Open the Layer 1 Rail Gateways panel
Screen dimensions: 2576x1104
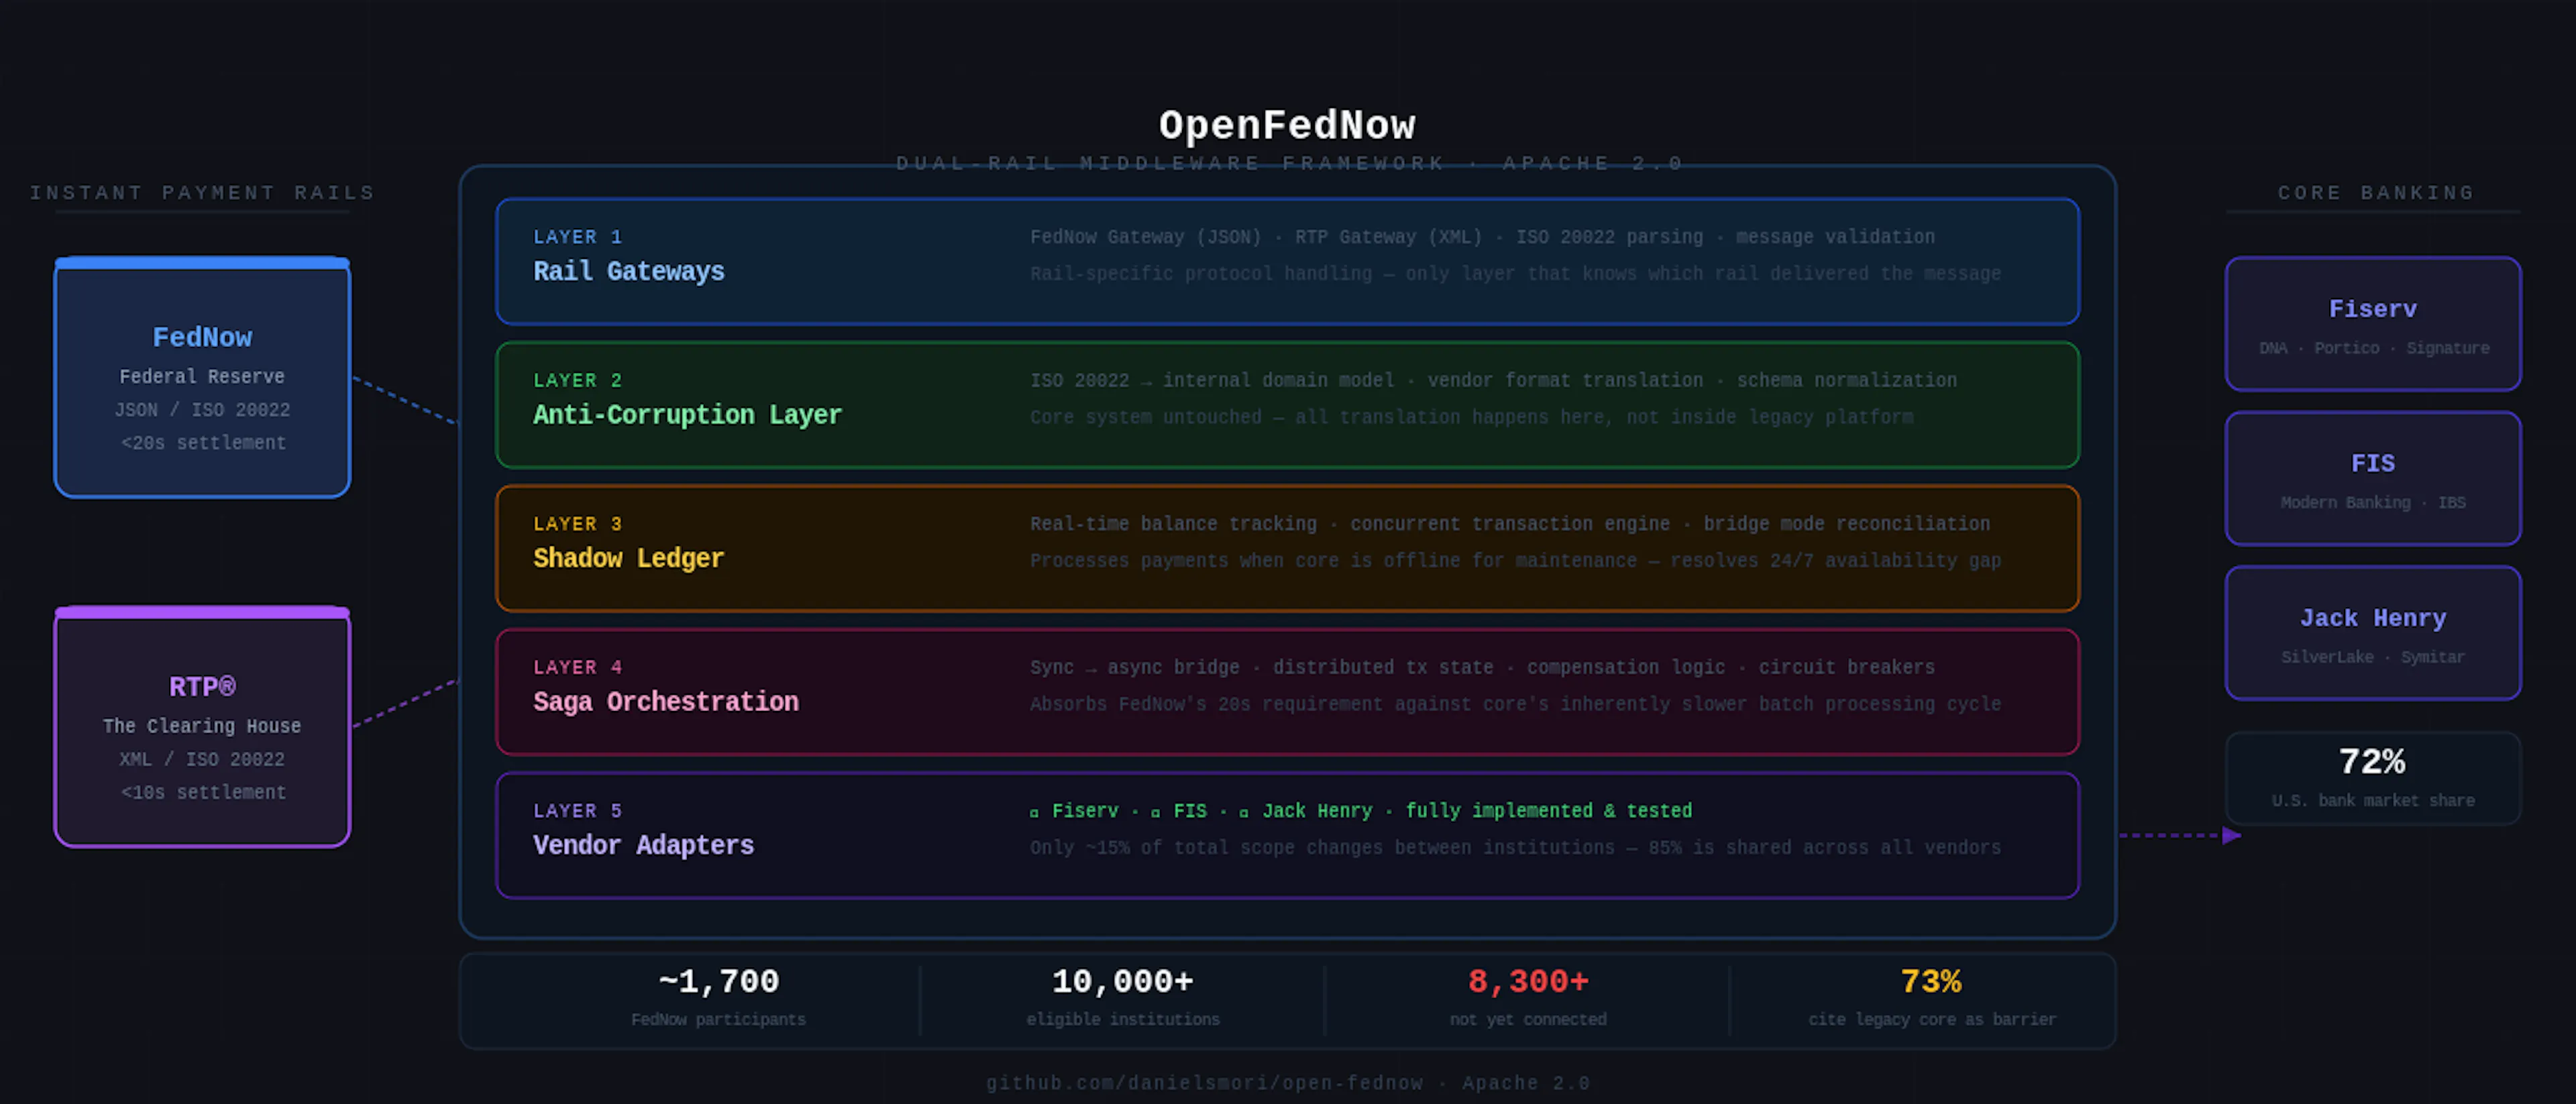[1287, 261]
